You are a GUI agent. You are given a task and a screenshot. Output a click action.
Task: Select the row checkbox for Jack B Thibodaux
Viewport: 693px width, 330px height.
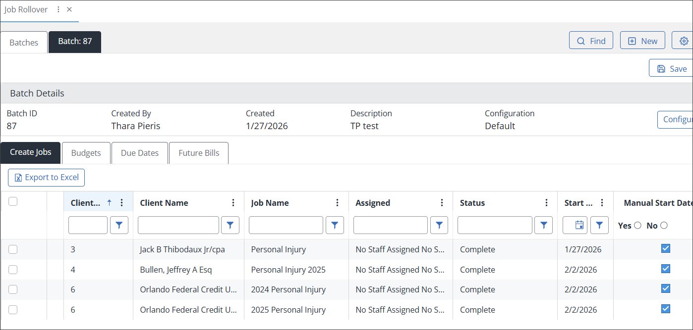point(13,249)
